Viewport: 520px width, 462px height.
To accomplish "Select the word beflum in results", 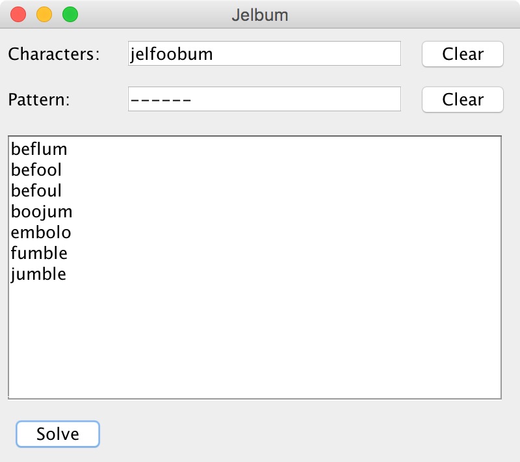I will [x=39, y=150].
